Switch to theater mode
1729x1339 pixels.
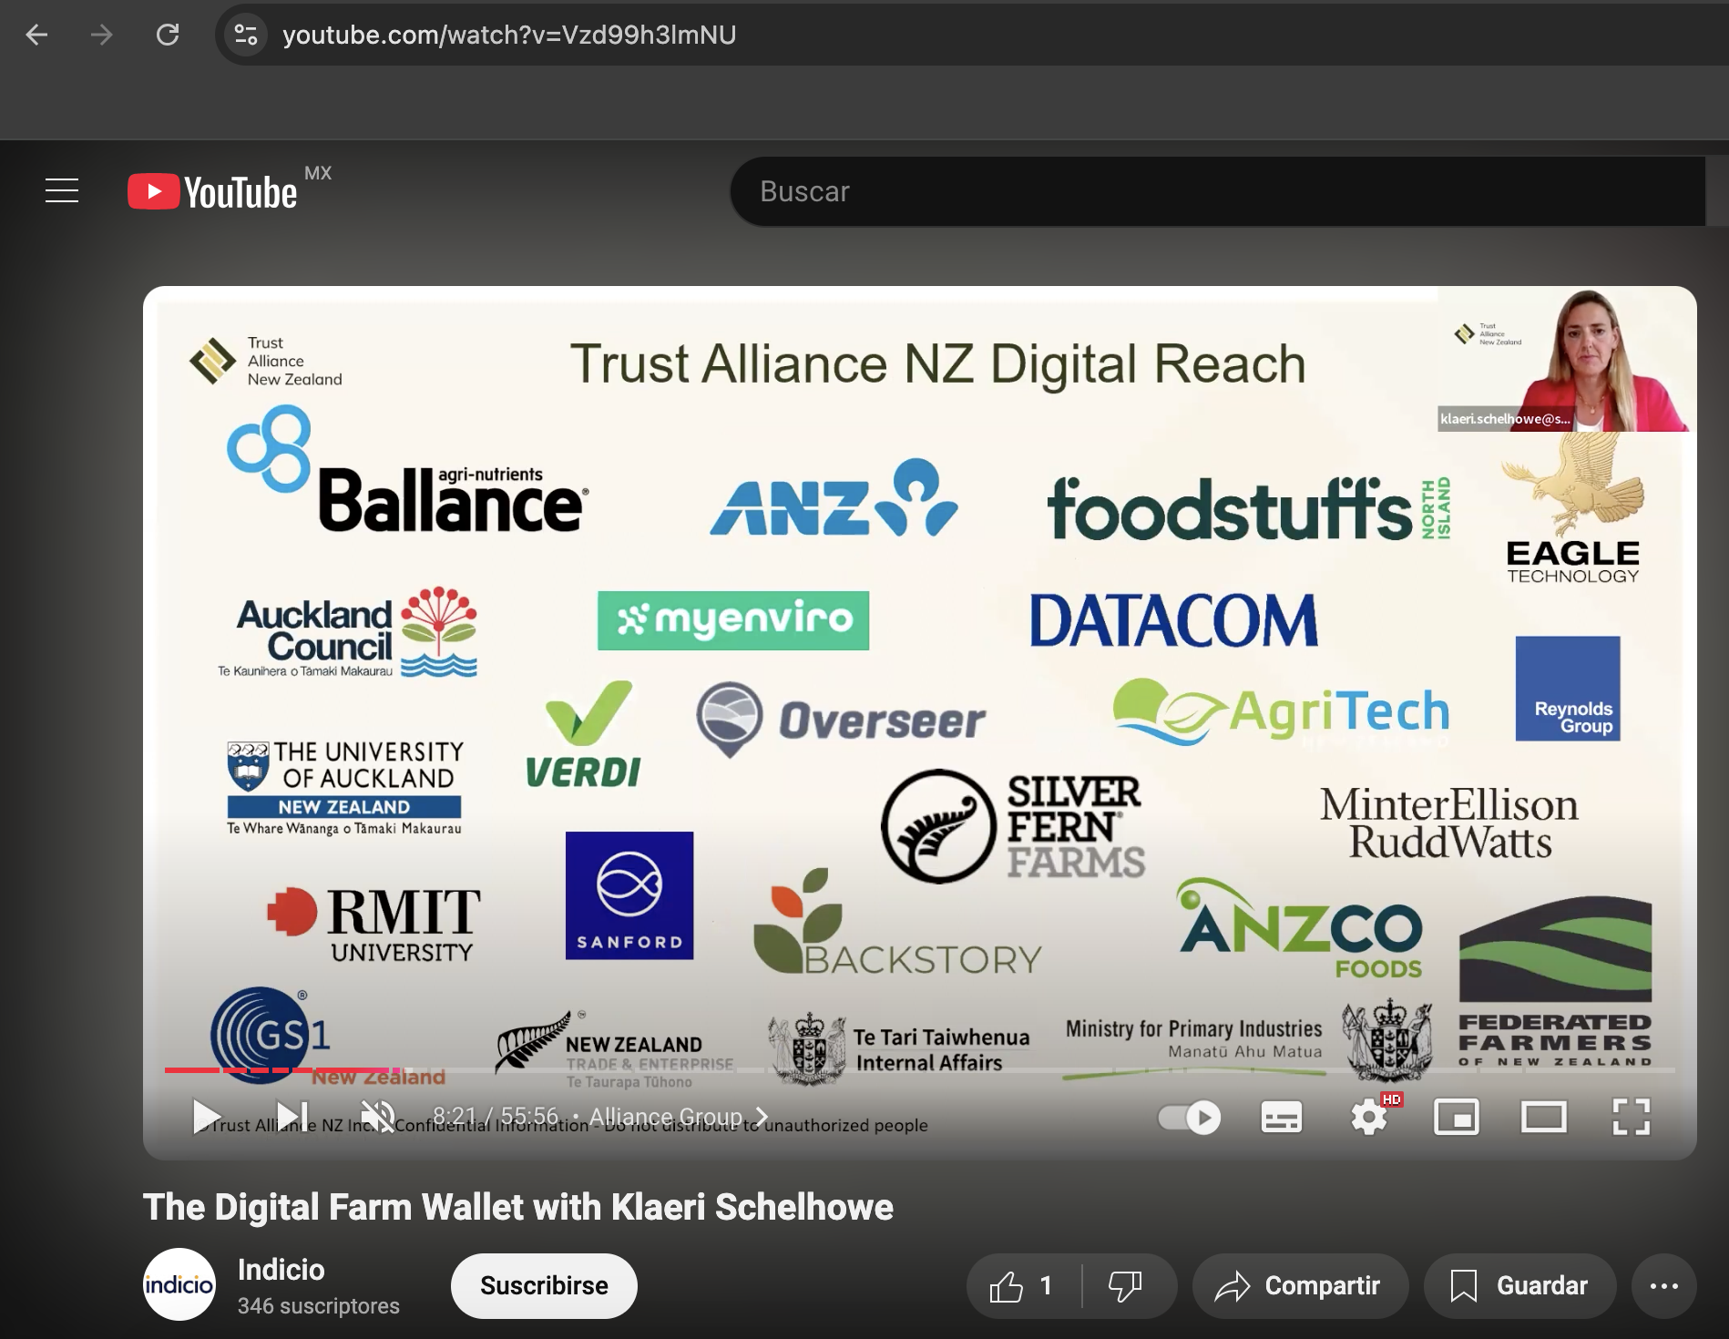point(1544,1117)
